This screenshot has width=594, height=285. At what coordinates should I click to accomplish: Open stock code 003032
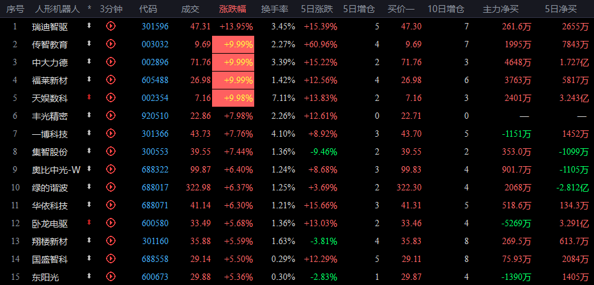155,44
